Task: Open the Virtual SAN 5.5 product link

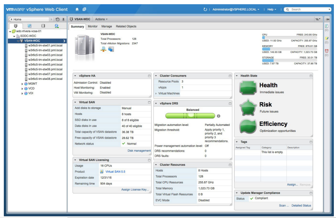Action: 115,172
